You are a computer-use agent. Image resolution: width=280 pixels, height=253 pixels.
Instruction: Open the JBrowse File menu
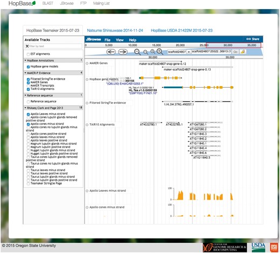[108, 40]
